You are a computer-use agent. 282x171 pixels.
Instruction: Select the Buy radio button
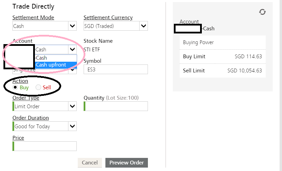click(x=15, y=87)
